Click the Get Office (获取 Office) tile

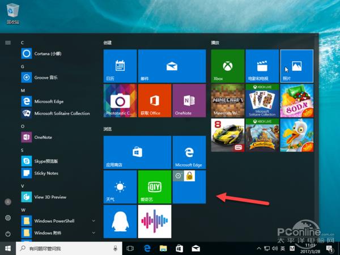(x=154, y=101)
